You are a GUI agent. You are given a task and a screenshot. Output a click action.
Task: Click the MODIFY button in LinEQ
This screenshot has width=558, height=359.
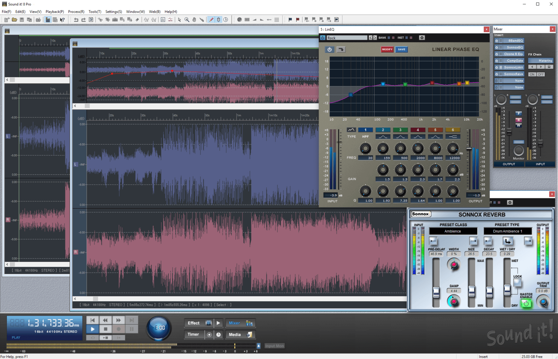coord(387,49)
